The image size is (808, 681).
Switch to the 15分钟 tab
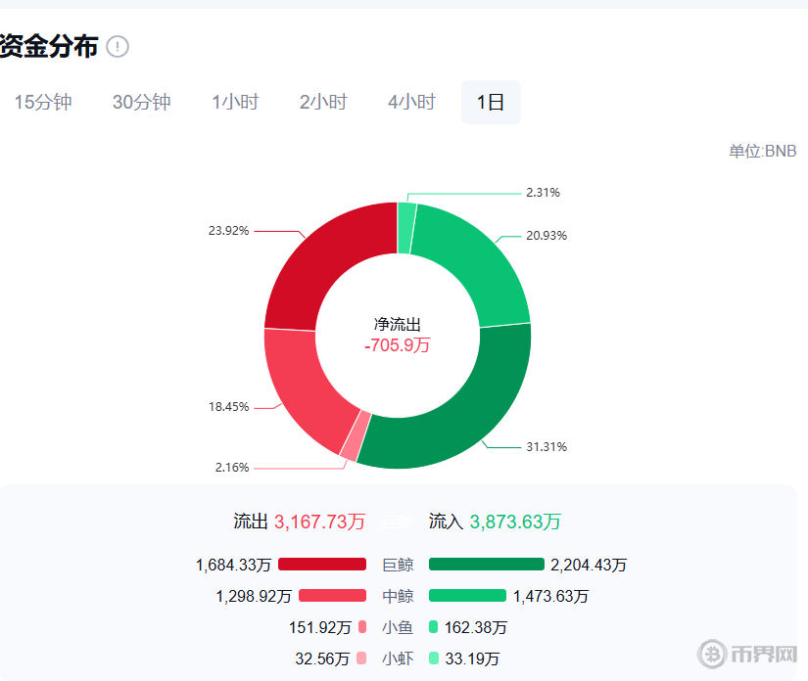coord(43,102)
